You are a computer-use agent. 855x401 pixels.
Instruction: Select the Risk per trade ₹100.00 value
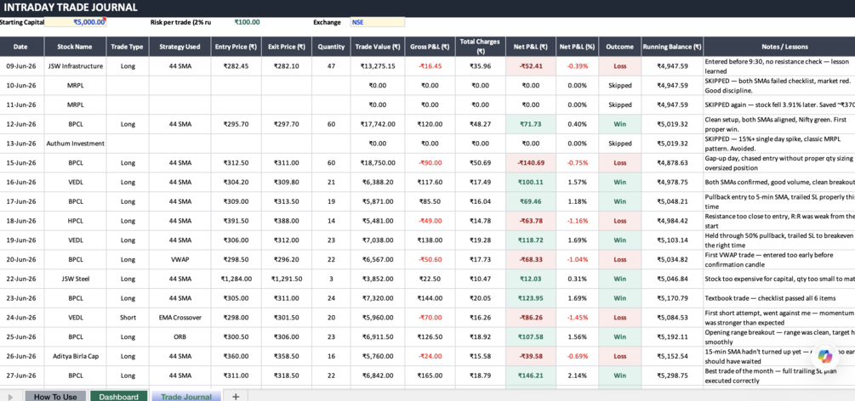[247, 22]
